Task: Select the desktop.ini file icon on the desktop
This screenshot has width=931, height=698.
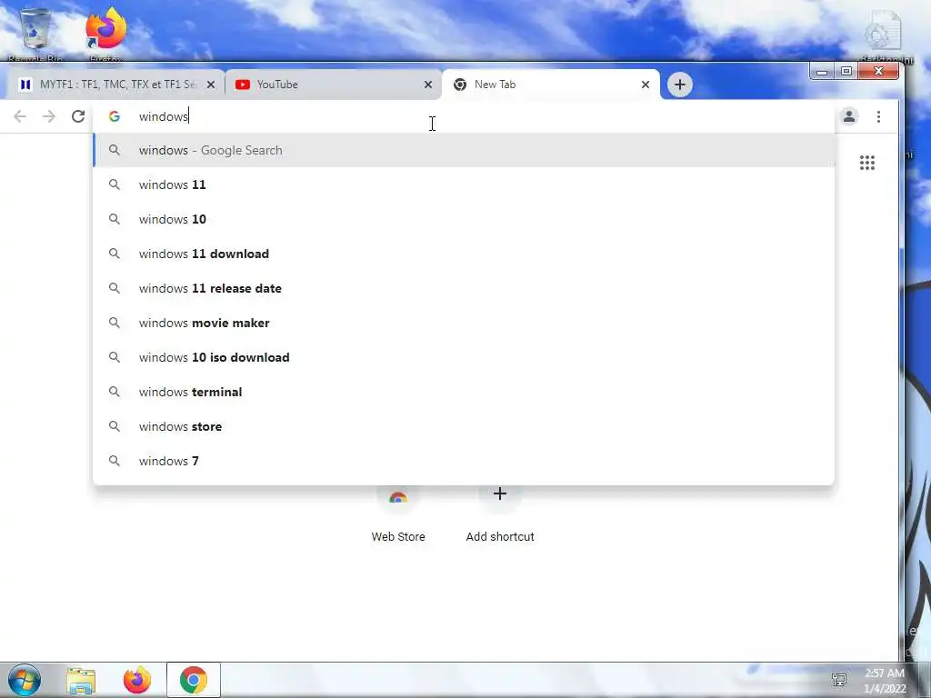Action: click(884, 35)
